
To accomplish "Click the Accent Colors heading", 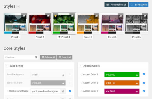I will pos(91,66).
